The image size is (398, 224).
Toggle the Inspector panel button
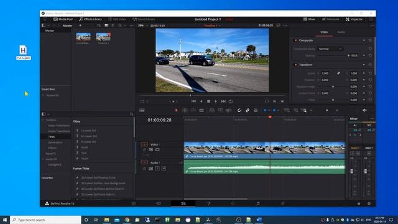354,19
